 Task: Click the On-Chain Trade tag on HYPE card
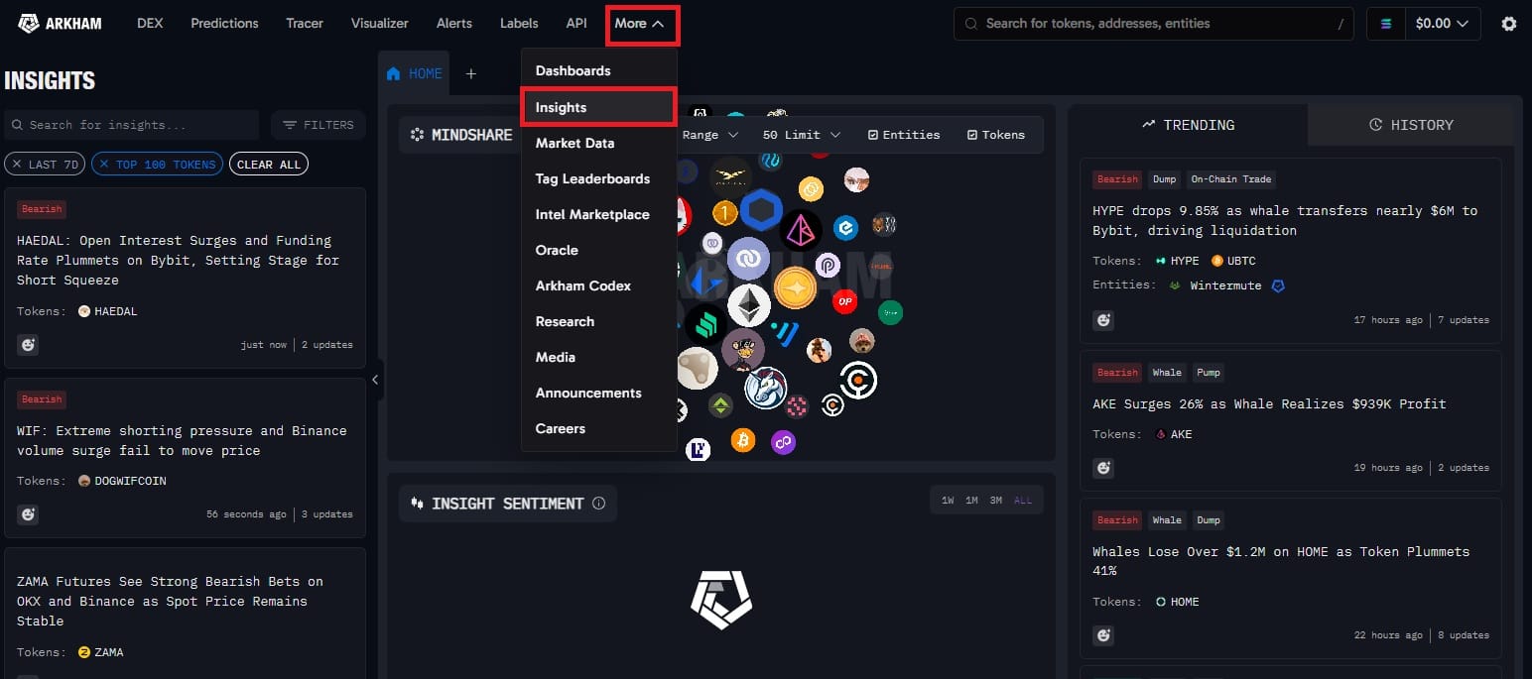[1230, 179]
